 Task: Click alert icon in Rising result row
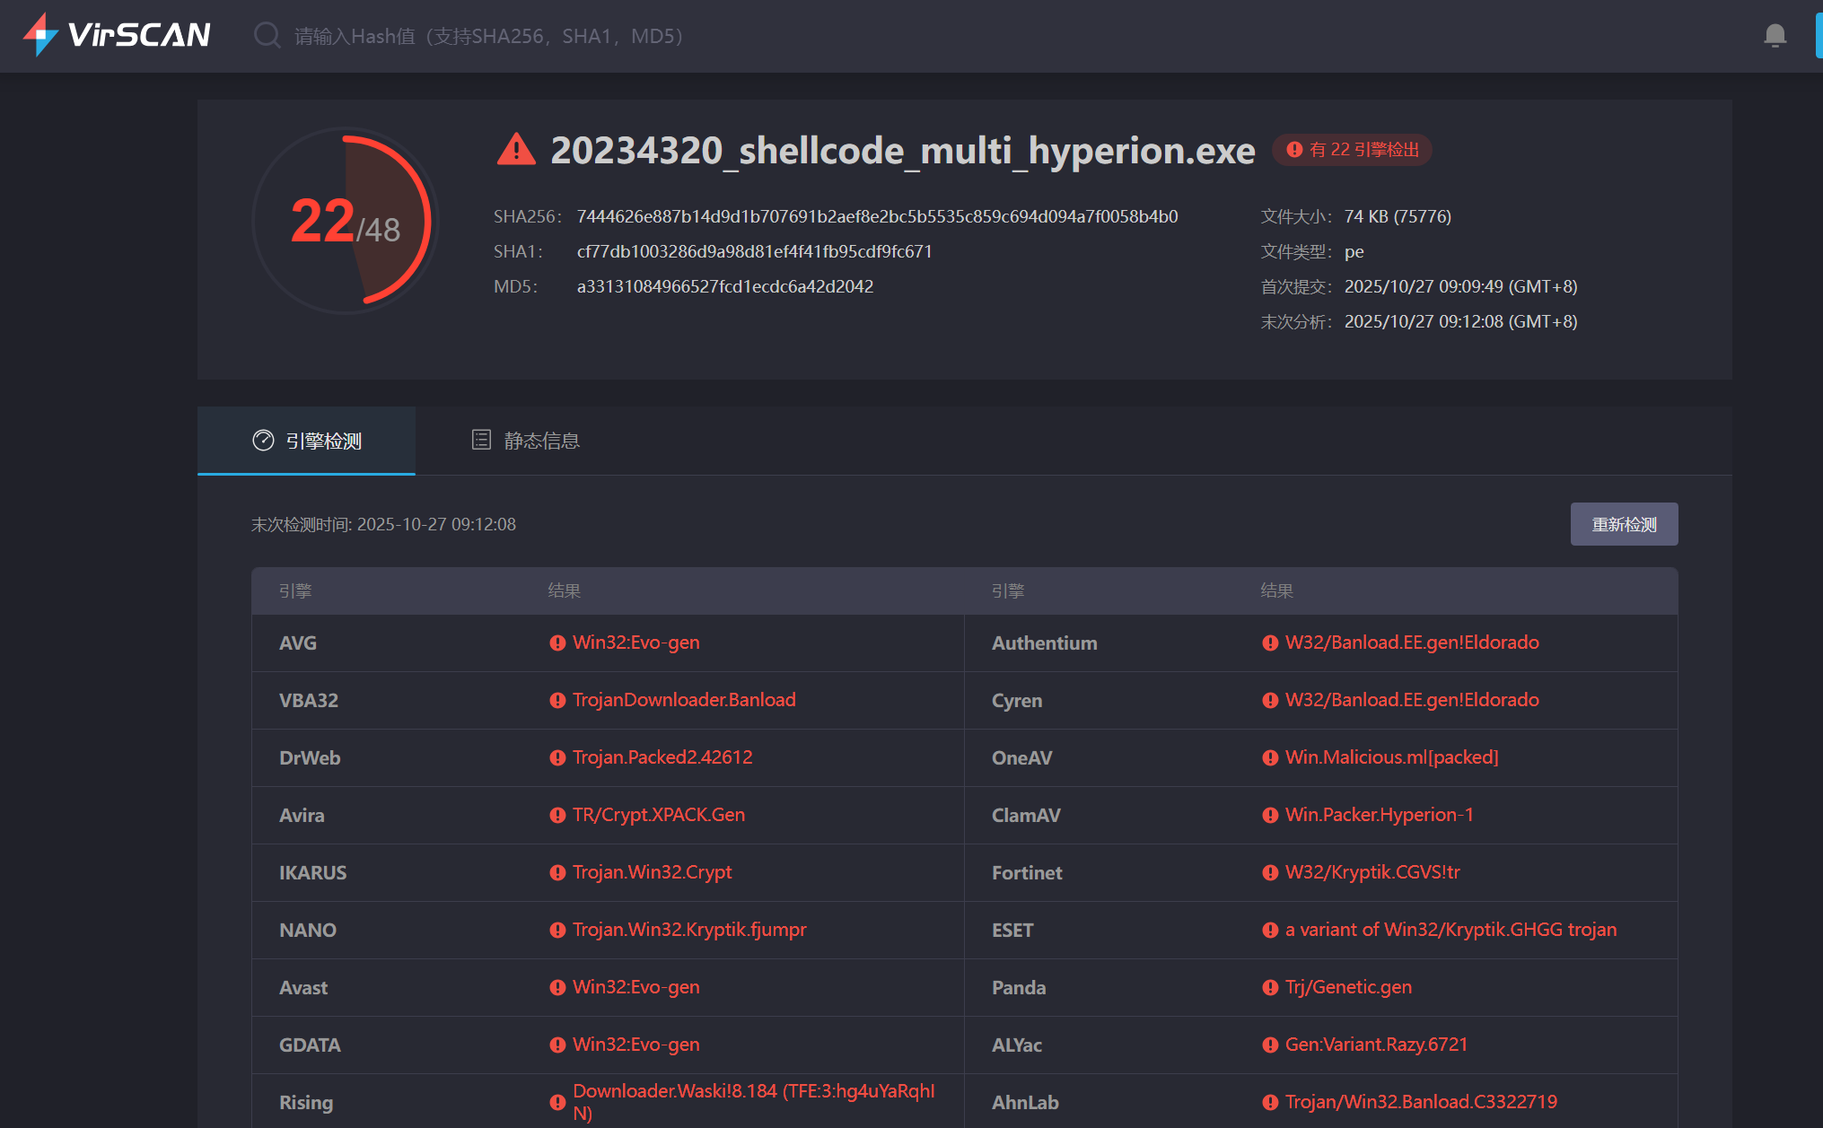tap(557, 1103)
